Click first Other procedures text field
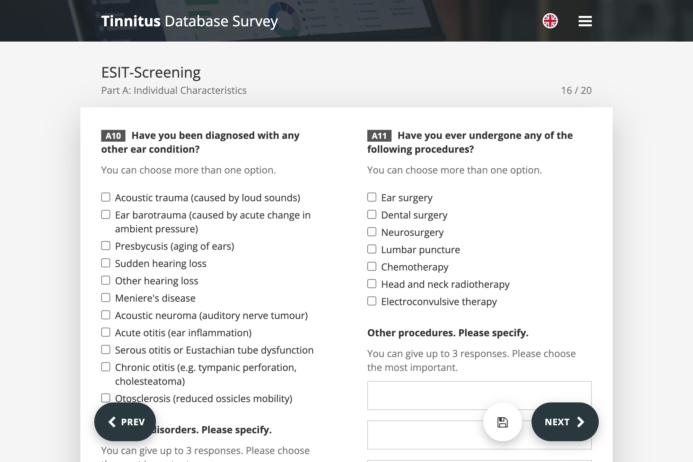The width and height of the screenshot is (693, 462). (x=479, y=396)
